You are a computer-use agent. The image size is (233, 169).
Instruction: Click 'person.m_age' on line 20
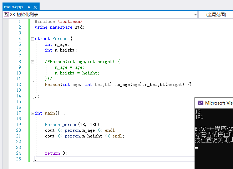[x=80, y=130]
